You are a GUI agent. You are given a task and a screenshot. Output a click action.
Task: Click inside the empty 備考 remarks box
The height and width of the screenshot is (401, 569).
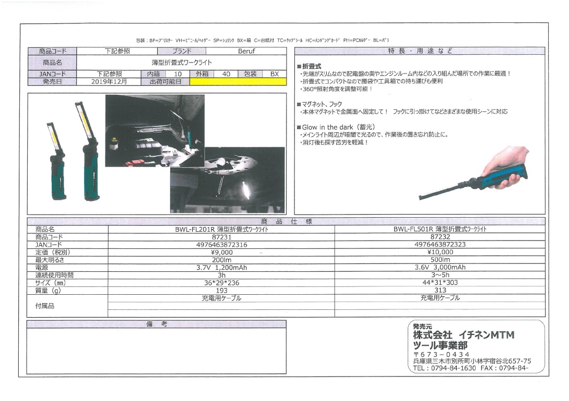tap(157, 350)
